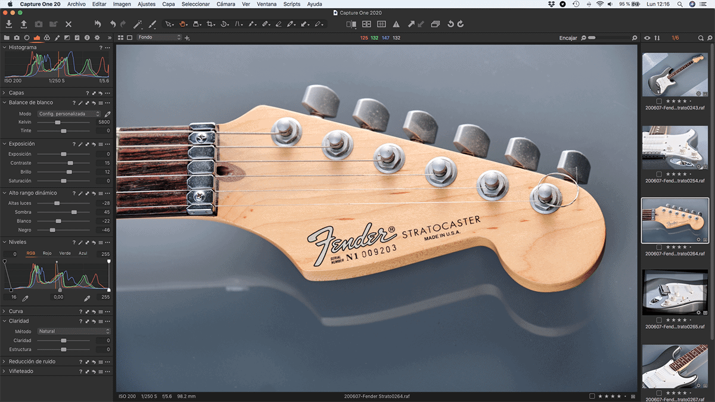This screenshot has width=715, height=402.
Task: Expand the Curva panel
Action: point(4,311)
